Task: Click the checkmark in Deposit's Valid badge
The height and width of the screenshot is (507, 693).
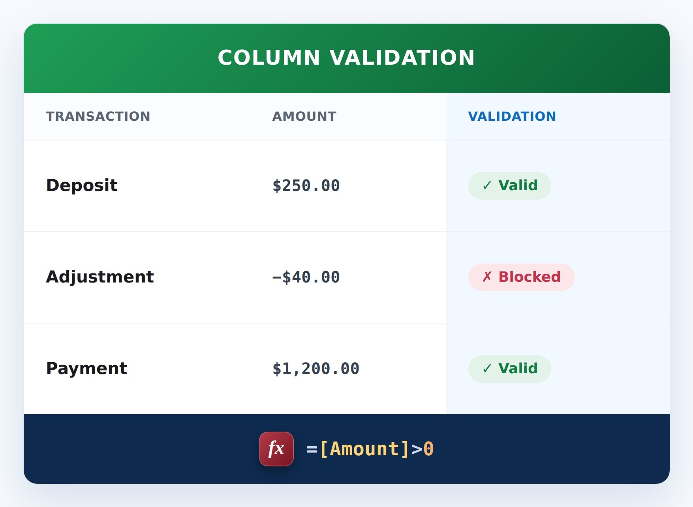Action: click(487, 185)
